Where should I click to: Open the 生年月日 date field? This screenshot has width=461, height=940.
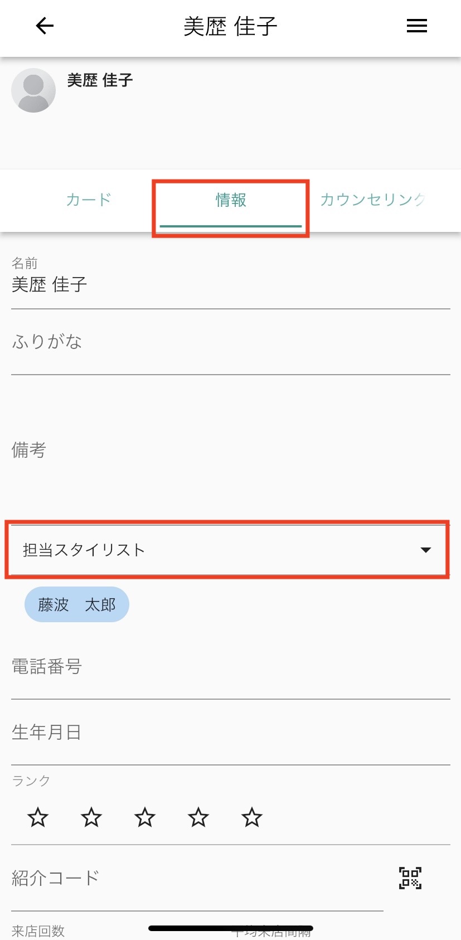pos(231,733)
